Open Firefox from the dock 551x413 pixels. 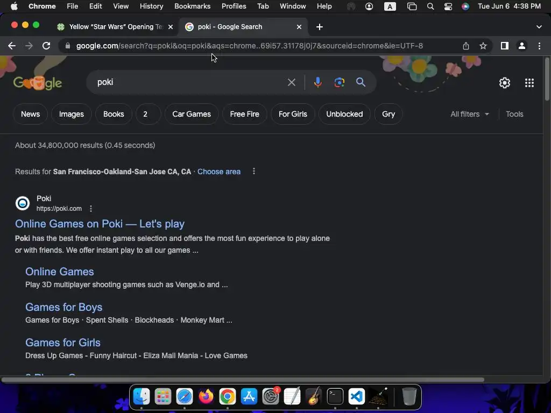(206, 396)
